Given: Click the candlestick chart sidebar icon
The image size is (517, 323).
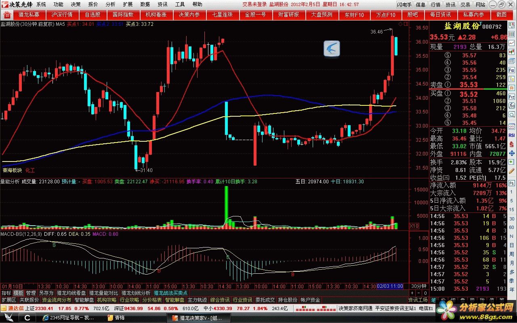Looking at the screenshot, I should coord(512,52).
